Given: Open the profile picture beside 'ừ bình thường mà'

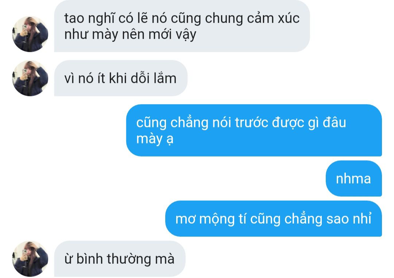Looking at the screenshot, I should pyautogui.click(x=30, y=259).
